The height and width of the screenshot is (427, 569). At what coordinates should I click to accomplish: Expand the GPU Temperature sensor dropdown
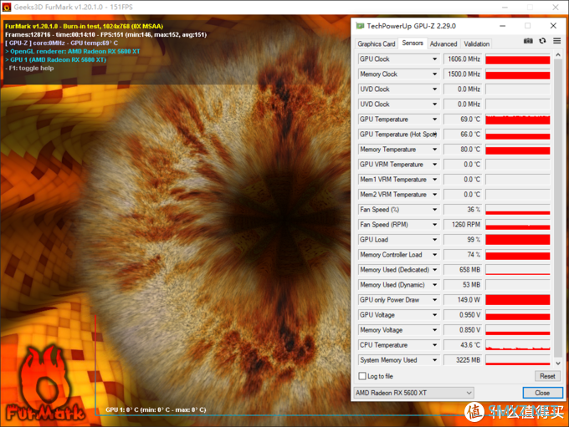tap(435, 119)
